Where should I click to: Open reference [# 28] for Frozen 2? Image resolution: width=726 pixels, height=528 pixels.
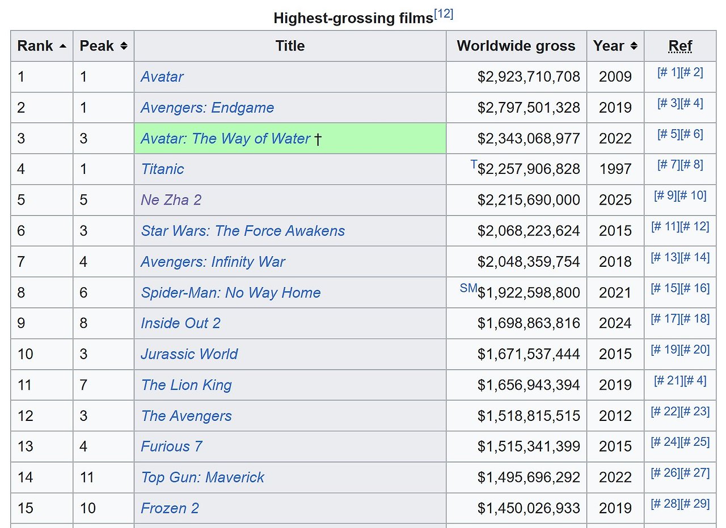pos(665,504)
